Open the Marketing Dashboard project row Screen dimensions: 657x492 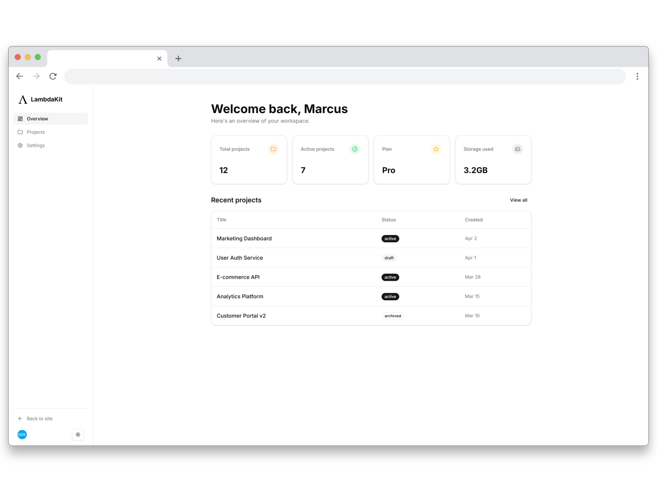pos(244,238)
